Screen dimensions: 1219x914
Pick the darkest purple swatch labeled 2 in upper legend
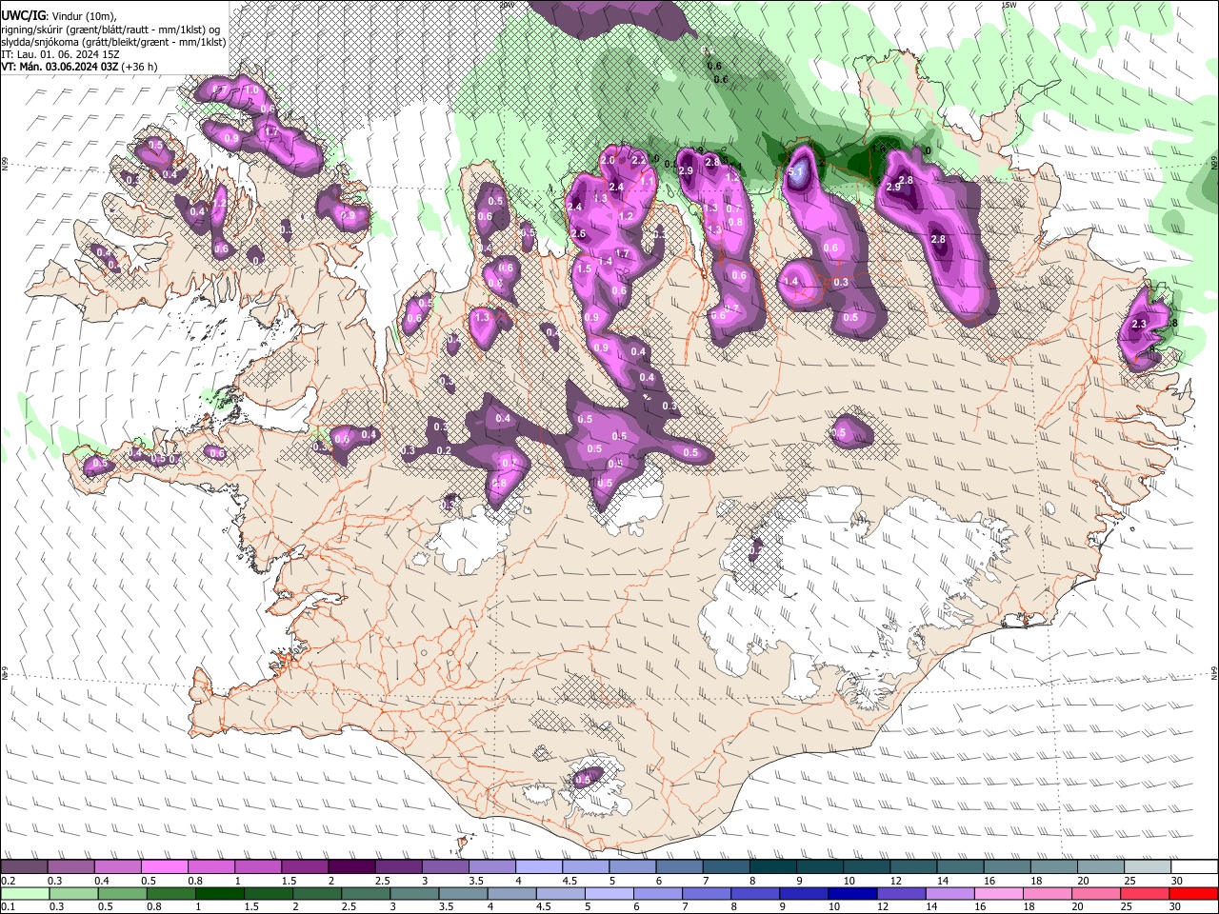click(x=350, y=867)
